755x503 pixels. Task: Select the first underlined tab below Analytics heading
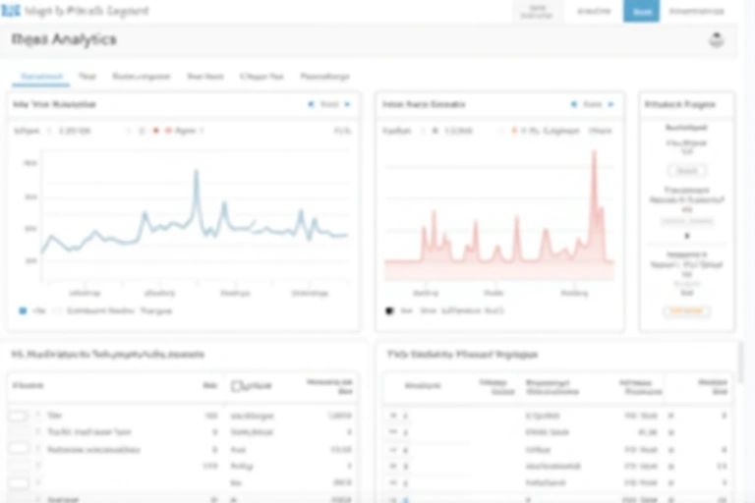click(42, 77)
